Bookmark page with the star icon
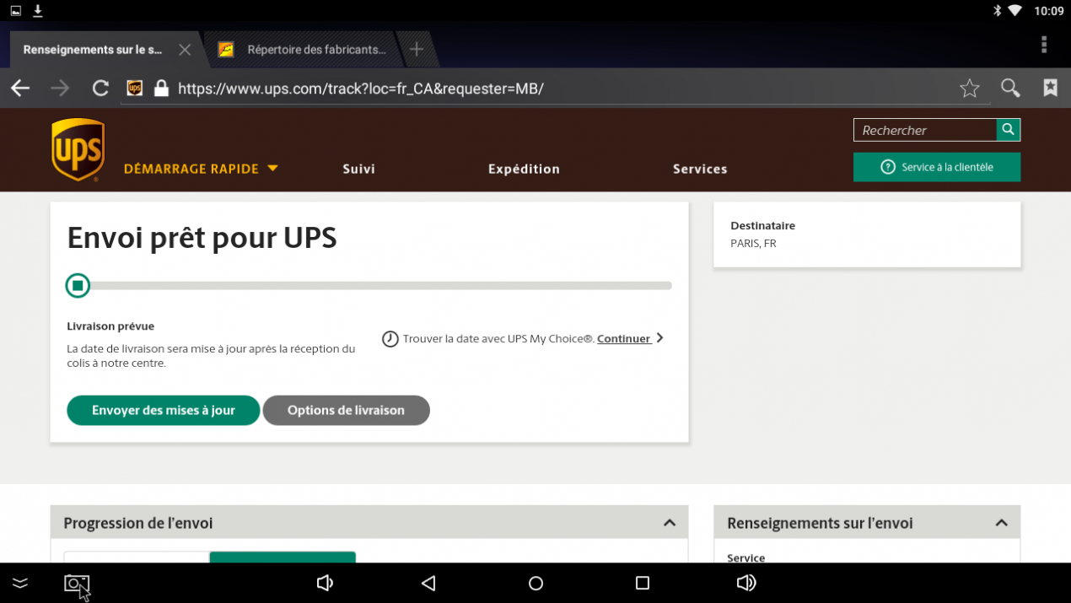Image resolution: width=1071 pixels, height=603 pixels. 970,89
